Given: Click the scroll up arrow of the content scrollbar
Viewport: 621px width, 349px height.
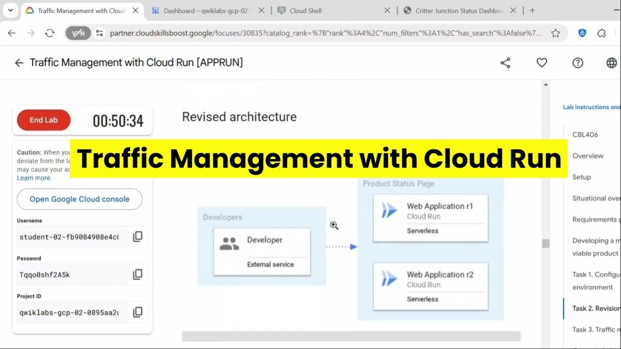Looking at the screenshot, I should click(x=546, y=85).
